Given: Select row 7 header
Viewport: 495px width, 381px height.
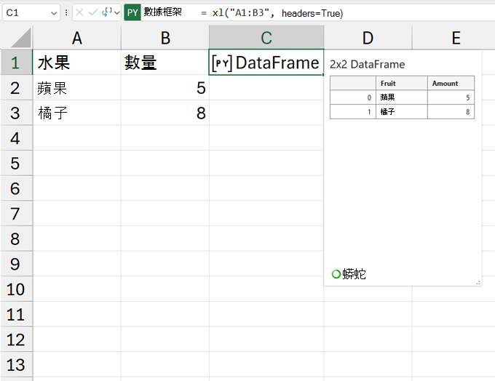Looking at the screenshot, I should tap(16, 214).
